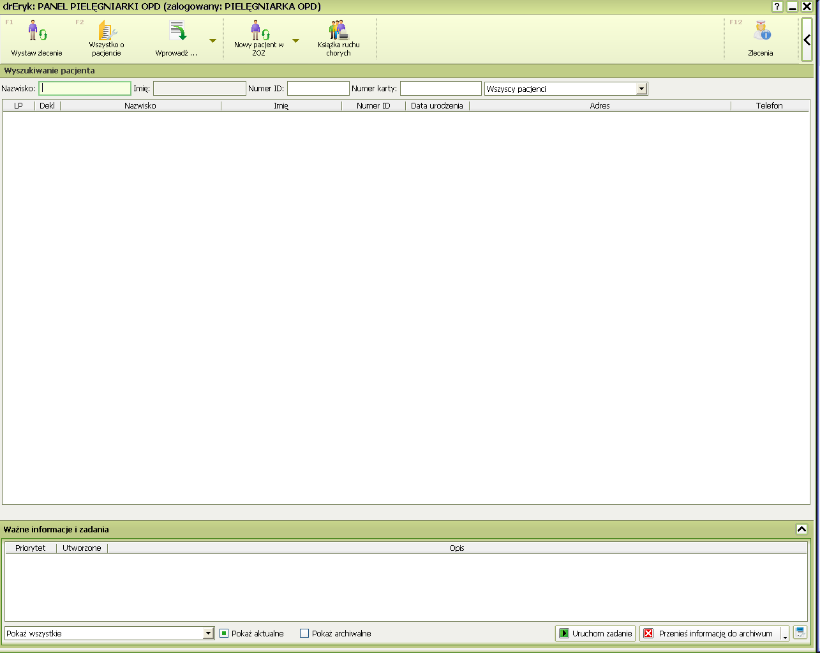Sort by Nazwisko column header

click(140, 106)
